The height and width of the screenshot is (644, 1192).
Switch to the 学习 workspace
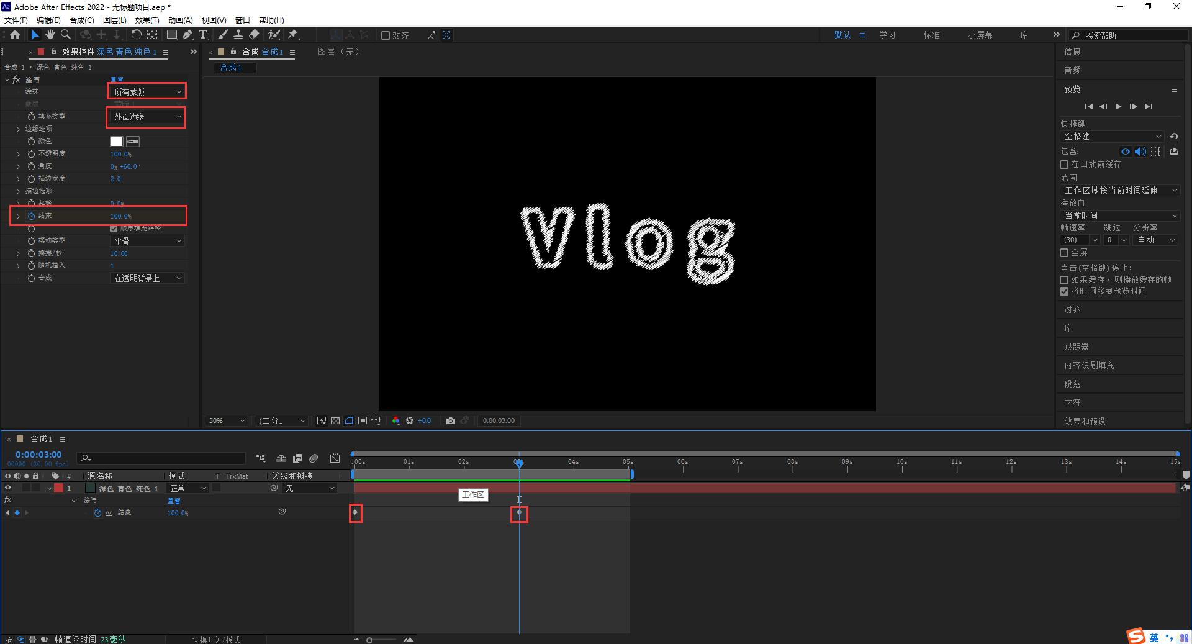coord(887,35)
